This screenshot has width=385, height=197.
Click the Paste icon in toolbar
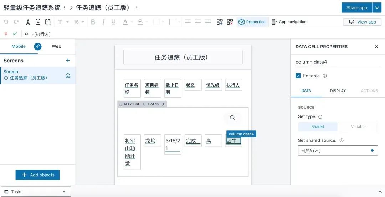pyautogui.click(x=48, y=22)
